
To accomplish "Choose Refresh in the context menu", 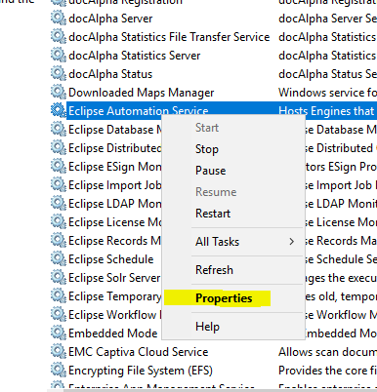I will coord(214,270).
